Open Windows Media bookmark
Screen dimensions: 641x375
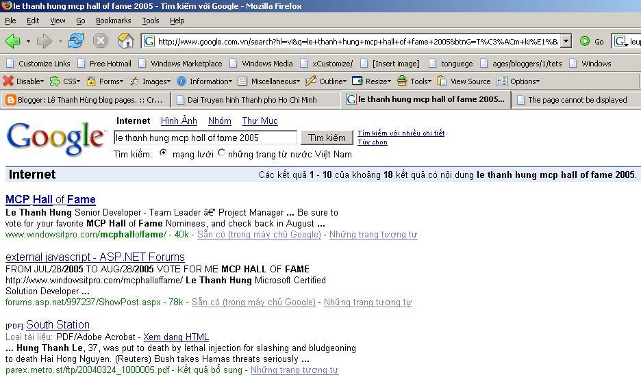click(x=261, y=64)
